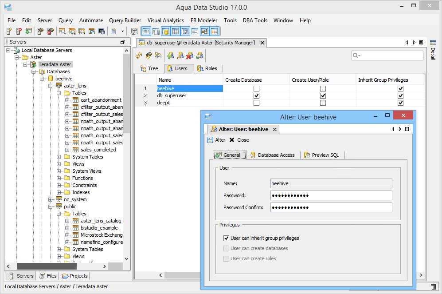Click the Alter save icon in the dialog
Image resolution: width=442 pixels, height=294 pixels.
click(210, 140)
